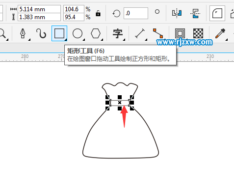234x189 pixels.
Task: Toggle the lock ratio padlock
Action: tap(98, 13)
